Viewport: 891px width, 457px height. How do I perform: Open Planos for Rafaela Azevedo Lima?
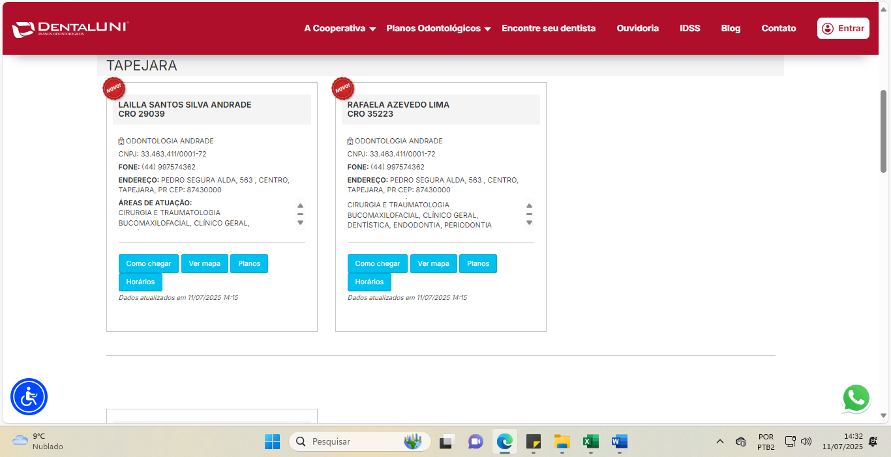[x=478, y=263]
